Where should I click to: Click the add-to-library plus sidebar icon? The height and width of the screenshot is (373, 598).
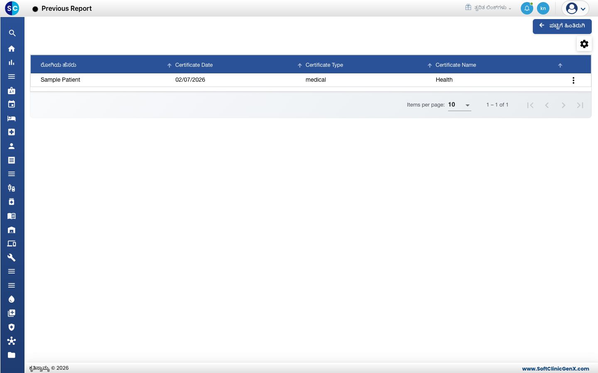click(12, 313)
